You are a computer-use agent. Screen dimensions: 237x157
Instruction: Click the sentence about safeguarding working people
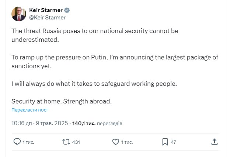point(94,83)
